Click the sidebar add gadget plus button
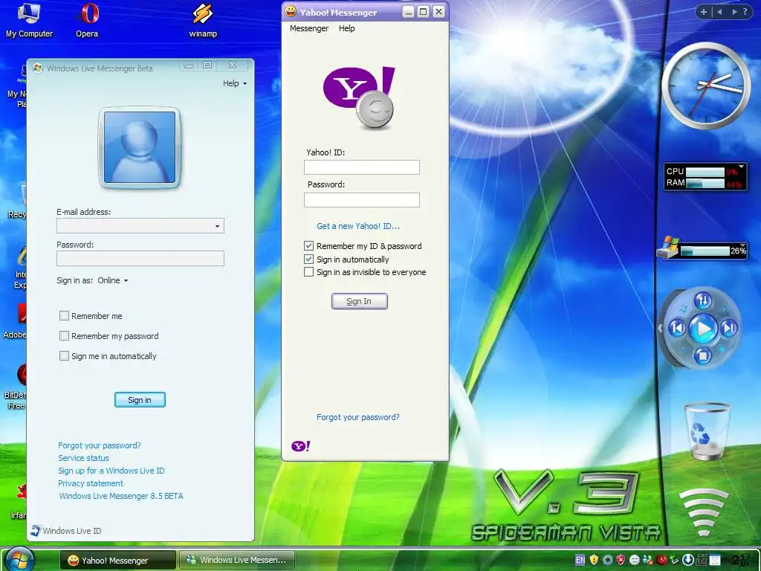Viewport: 761px width, 571px height. click(x=704, y=12)
